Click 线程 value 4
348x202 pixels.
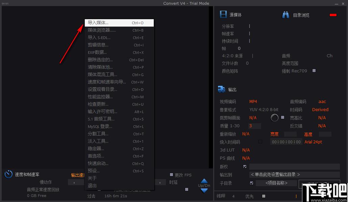(x=233, y=196)
